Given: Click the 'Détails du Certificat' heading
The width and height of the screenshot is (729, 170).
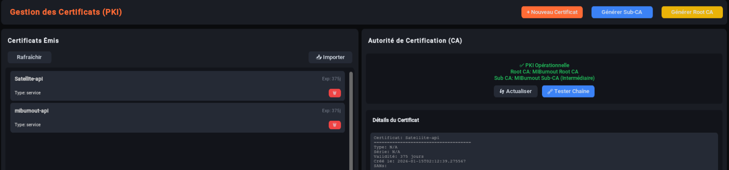Looking at the screenshot, I should (x=395, y=120).
